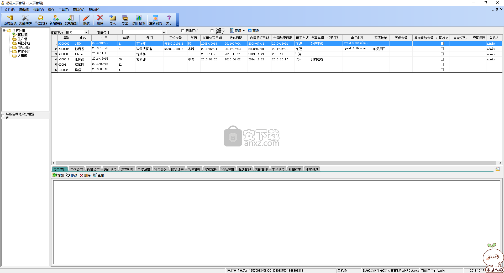
Task: Open 查询字段 编号 dropdown
Action: pyautogui.click(x=86, y=32)
